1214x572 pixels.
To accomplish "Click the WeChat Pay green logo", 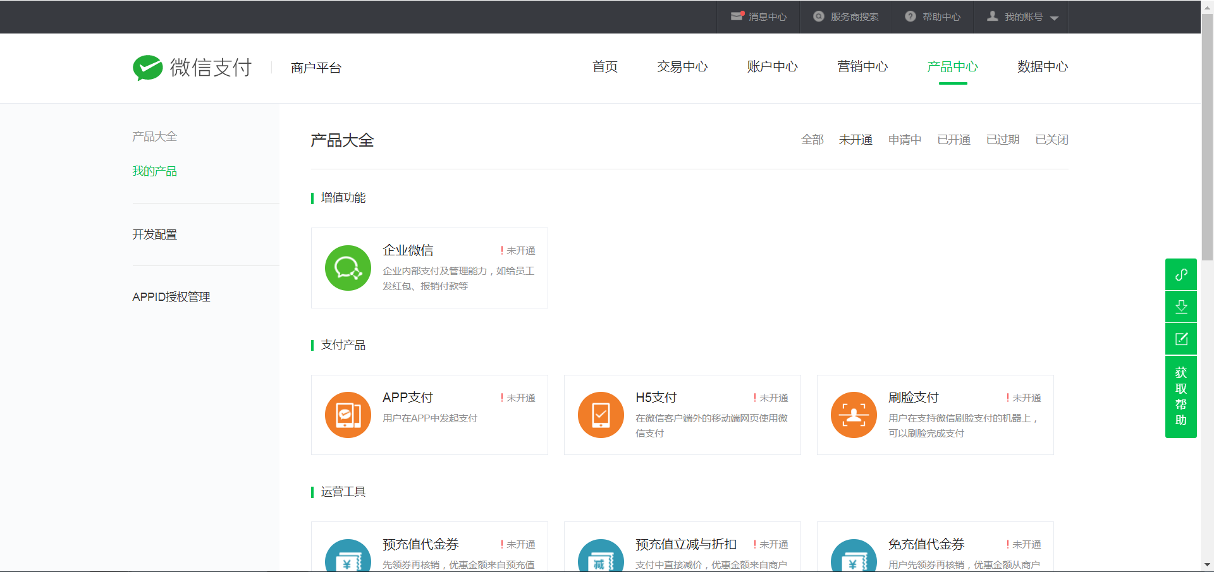I will pyautogui.click(x=148, y=68).
